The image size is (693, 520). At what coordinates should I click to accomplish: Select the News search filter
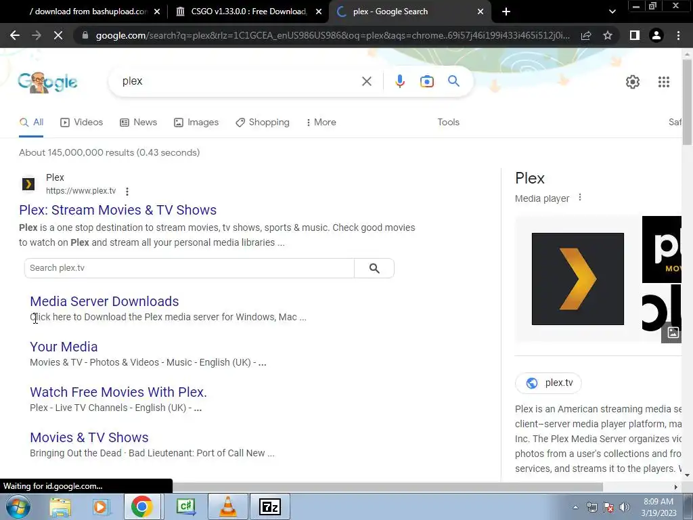pyautogui.click(x=138, y=123)
